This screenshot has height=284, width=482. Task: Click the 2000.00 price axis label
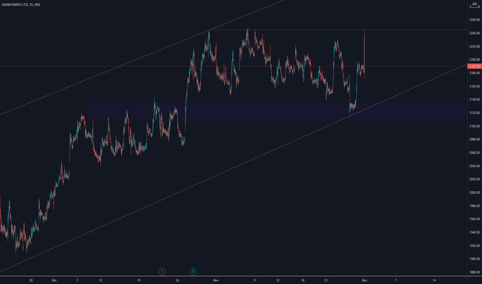(x=475, y=193)
